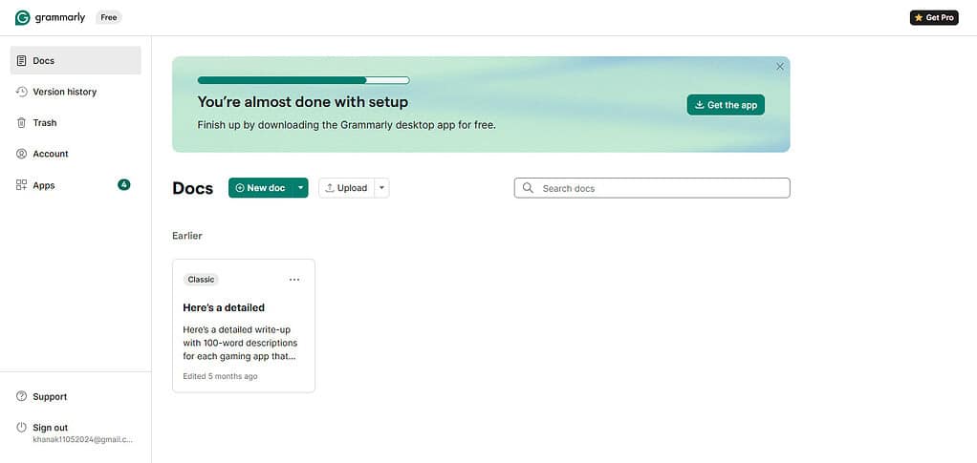This screenshot has height=463, width=977.
Task: Click the setup progress bar
Action: pos(303,80)
